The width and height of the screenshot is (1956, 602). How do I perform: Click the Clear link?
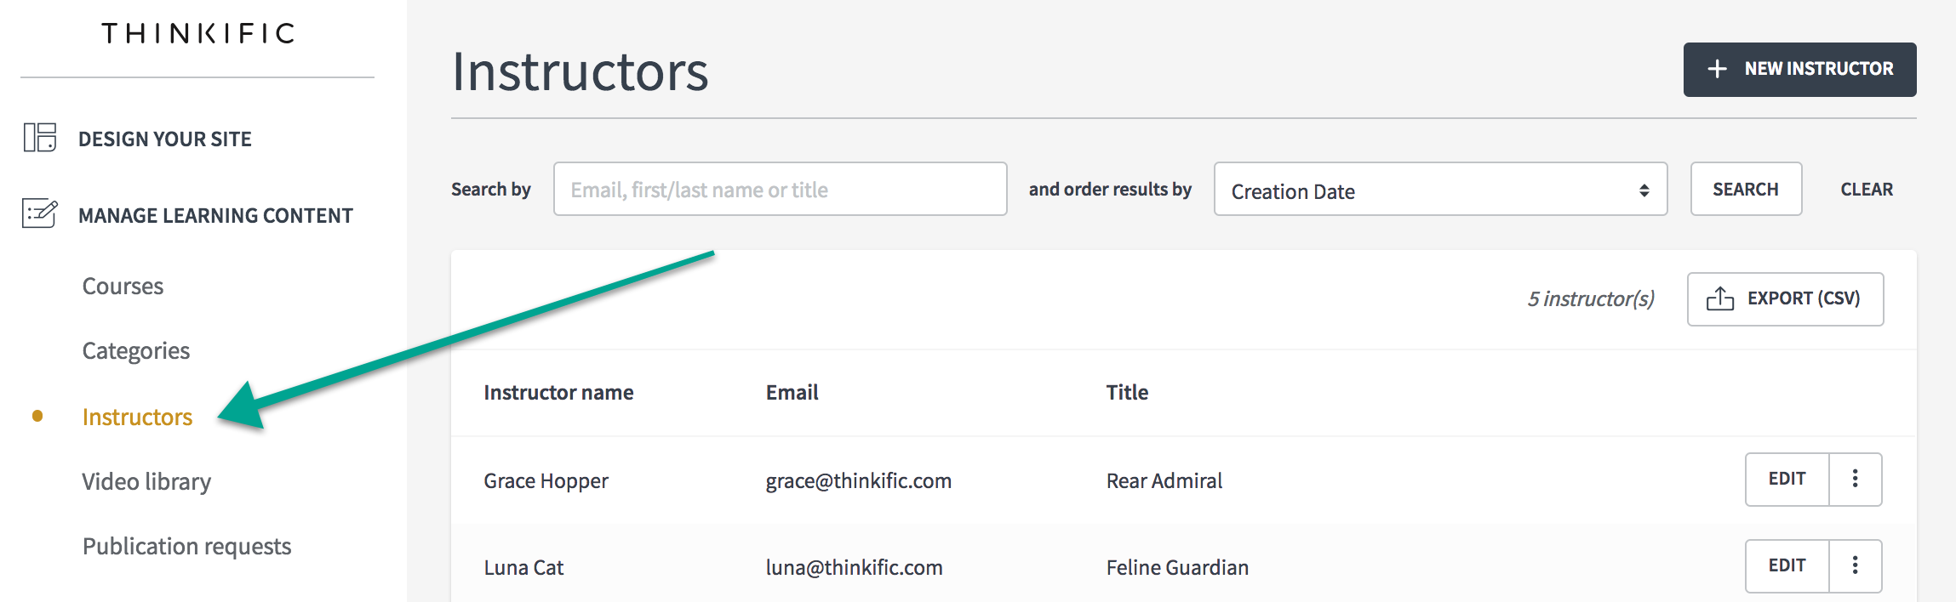[1867, 190]
